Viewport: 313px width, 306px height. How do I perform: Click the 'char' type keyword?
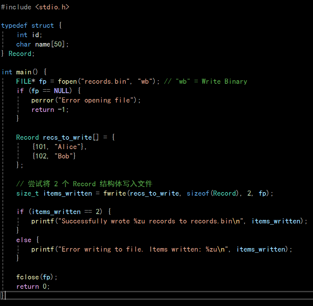point(24,44)
